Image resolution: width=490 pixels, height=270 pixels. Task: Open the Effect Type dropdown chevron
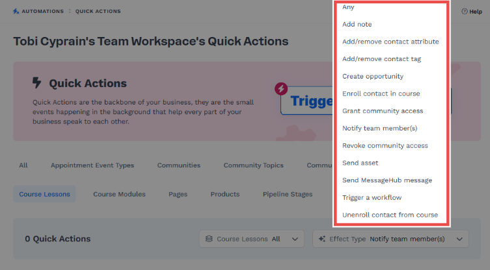click(459, 239)
